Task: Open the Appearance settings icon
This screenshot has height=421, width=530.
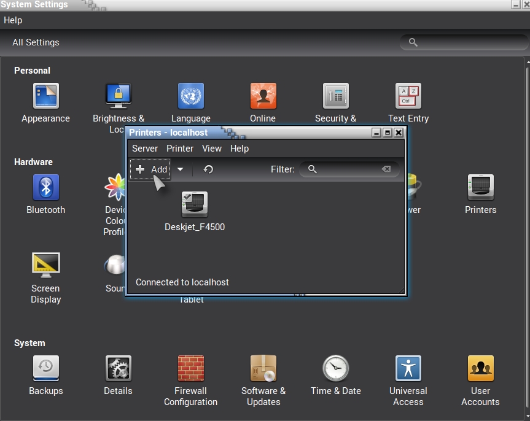Action: click(x=45, y=96)
